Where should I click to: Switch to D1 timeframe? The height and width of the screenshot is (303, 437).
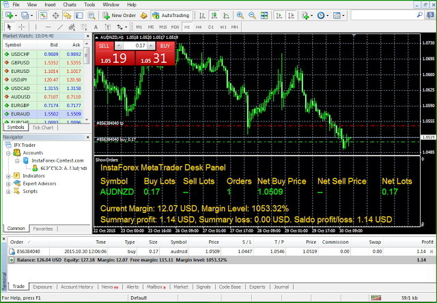pos(211,27)
